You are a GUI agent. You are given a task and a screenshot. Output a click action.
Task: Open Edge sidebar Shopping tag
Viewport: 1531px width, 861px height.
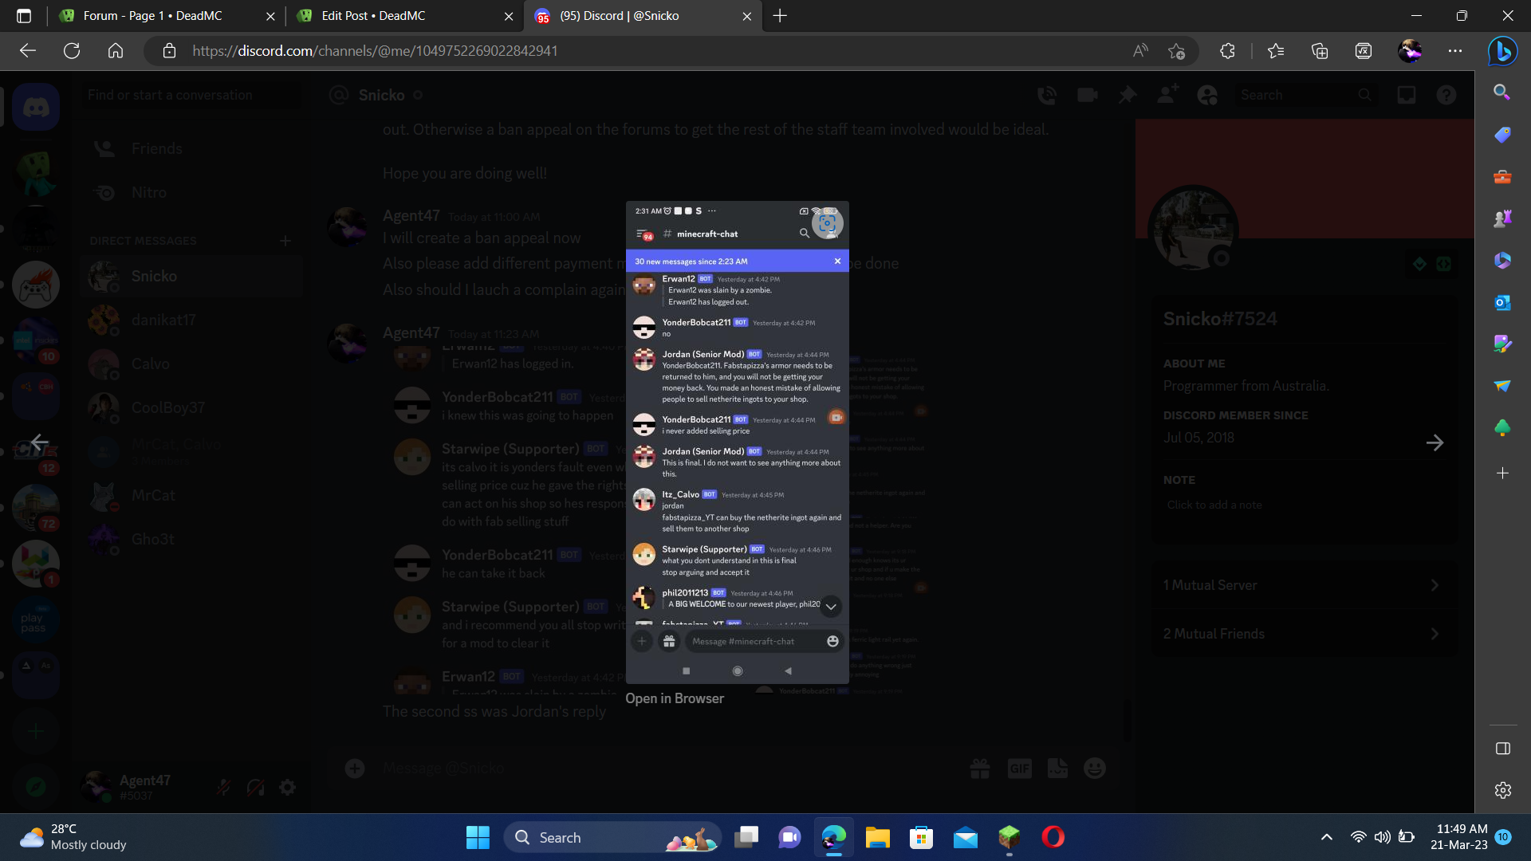[x=1502, y=135]
